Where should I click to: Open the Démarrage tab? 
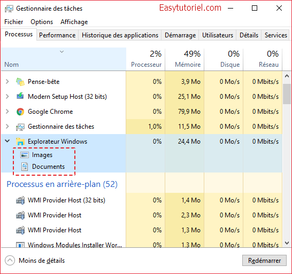click(x=180, y=35)
